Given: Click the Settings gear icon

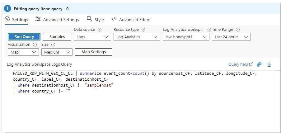Looking at the screenshot, I should click(x=7, y=19).
